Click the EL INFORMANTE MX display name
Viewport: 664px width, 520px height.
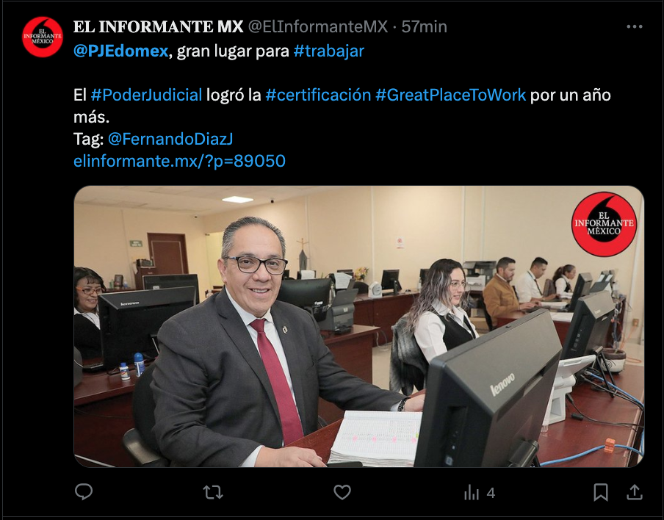pos(159,26)
